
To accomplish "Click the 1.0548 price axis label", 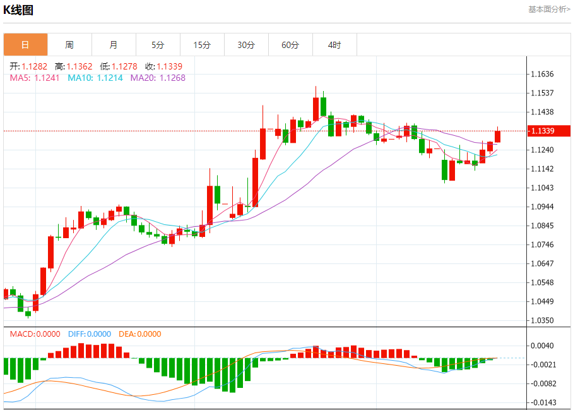I will tap(542, 283).
